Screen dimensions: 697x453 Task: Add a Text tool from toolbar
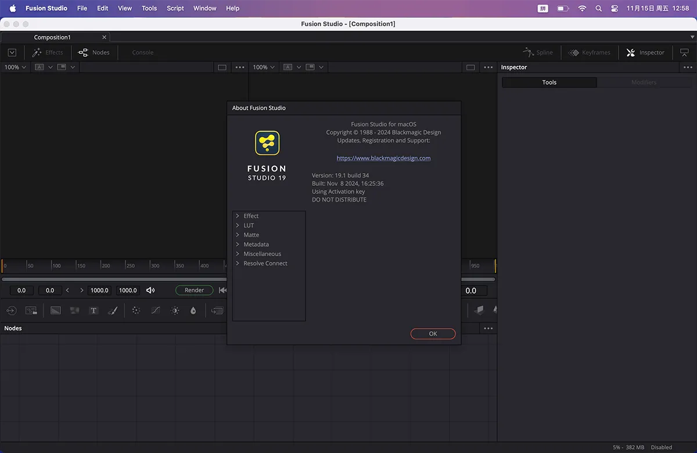pos(94,311)
